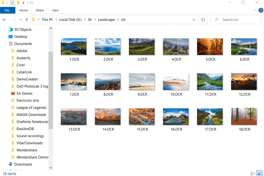Select the 7.DCR thumbnail
Image resolution: width=264 pixels, height=176 pixels.
tap(74, 82)
